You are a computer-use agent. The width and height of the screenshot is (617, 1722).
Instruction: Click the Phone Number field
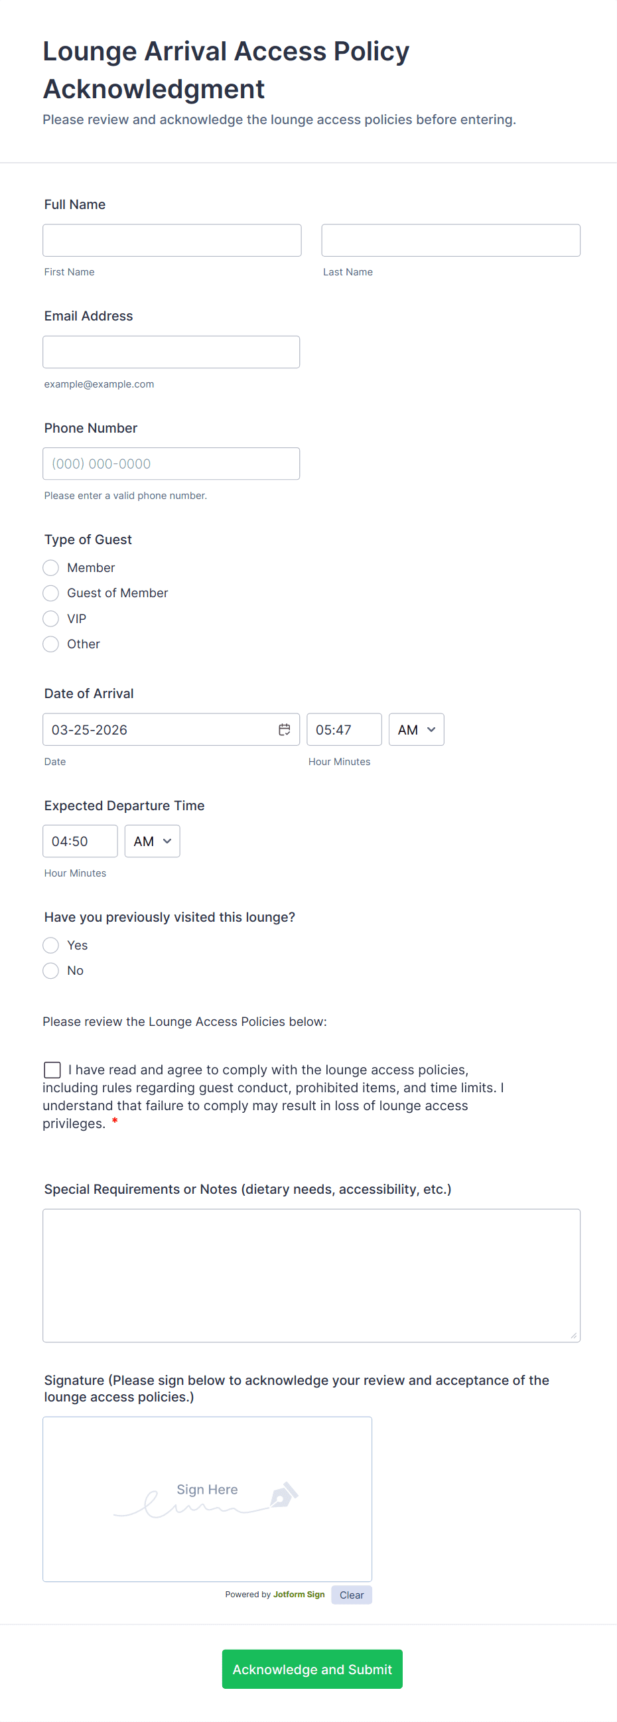tap(171, 463)
